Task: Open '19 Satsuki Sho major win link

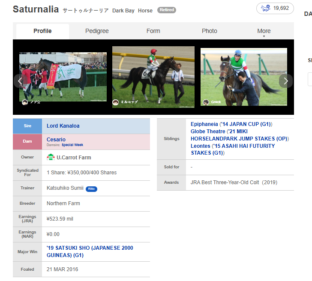Action: pos(90,251)
